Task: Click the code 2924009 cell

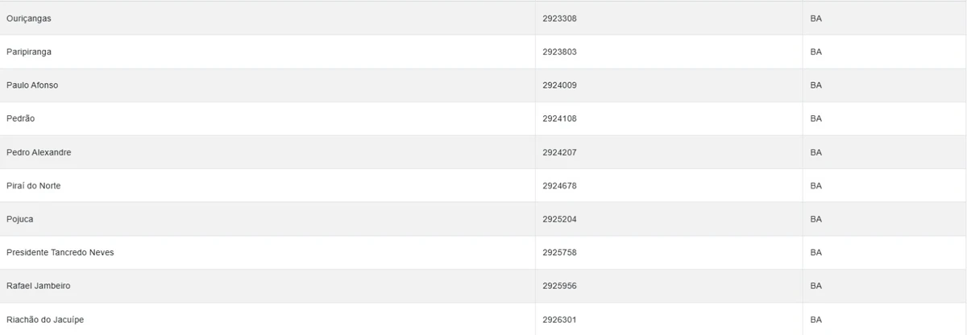Action: 559,85
